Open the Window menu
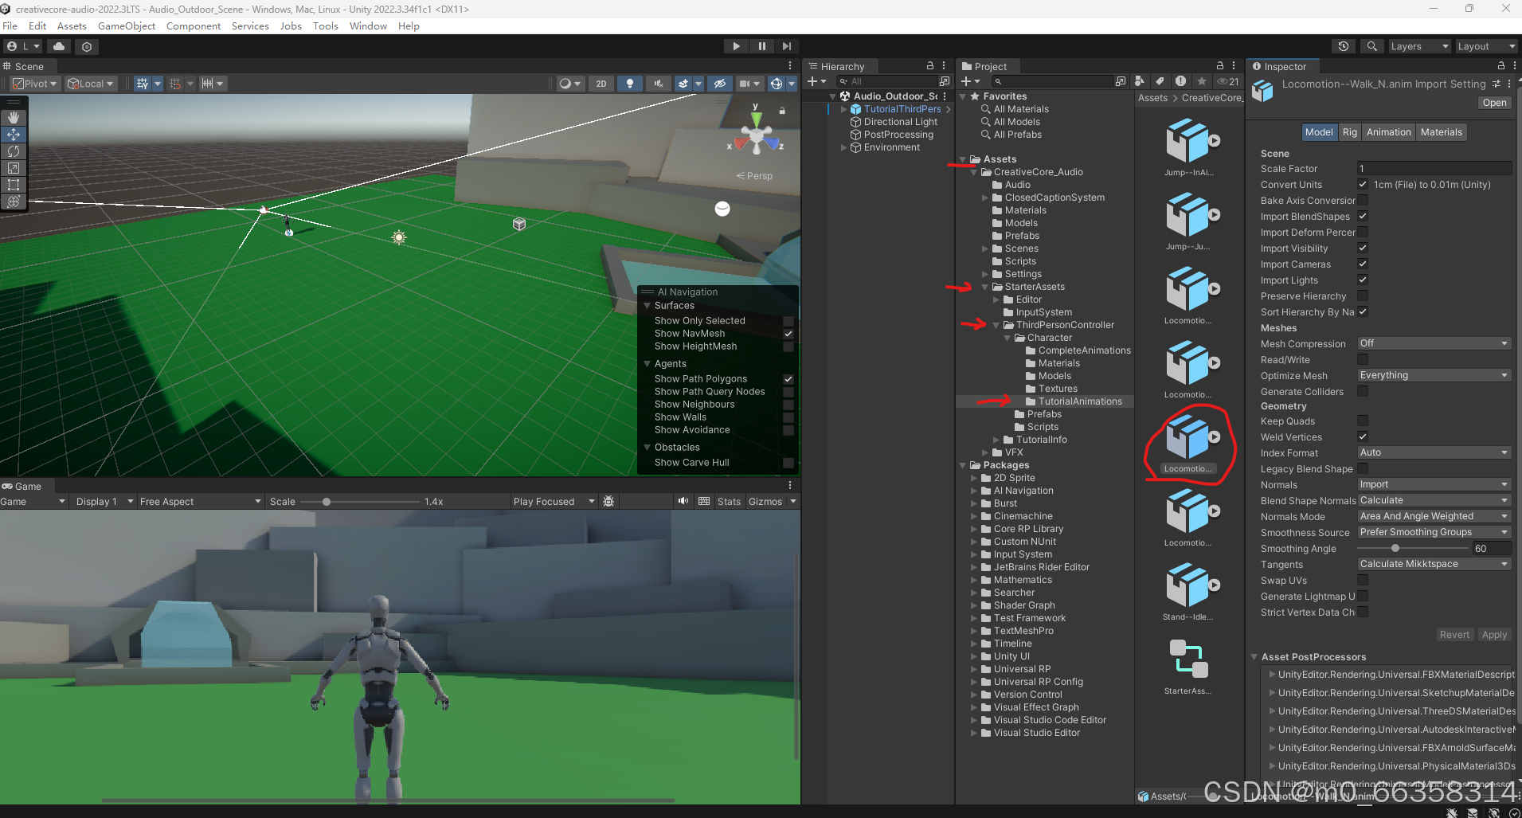 point(368,25)
